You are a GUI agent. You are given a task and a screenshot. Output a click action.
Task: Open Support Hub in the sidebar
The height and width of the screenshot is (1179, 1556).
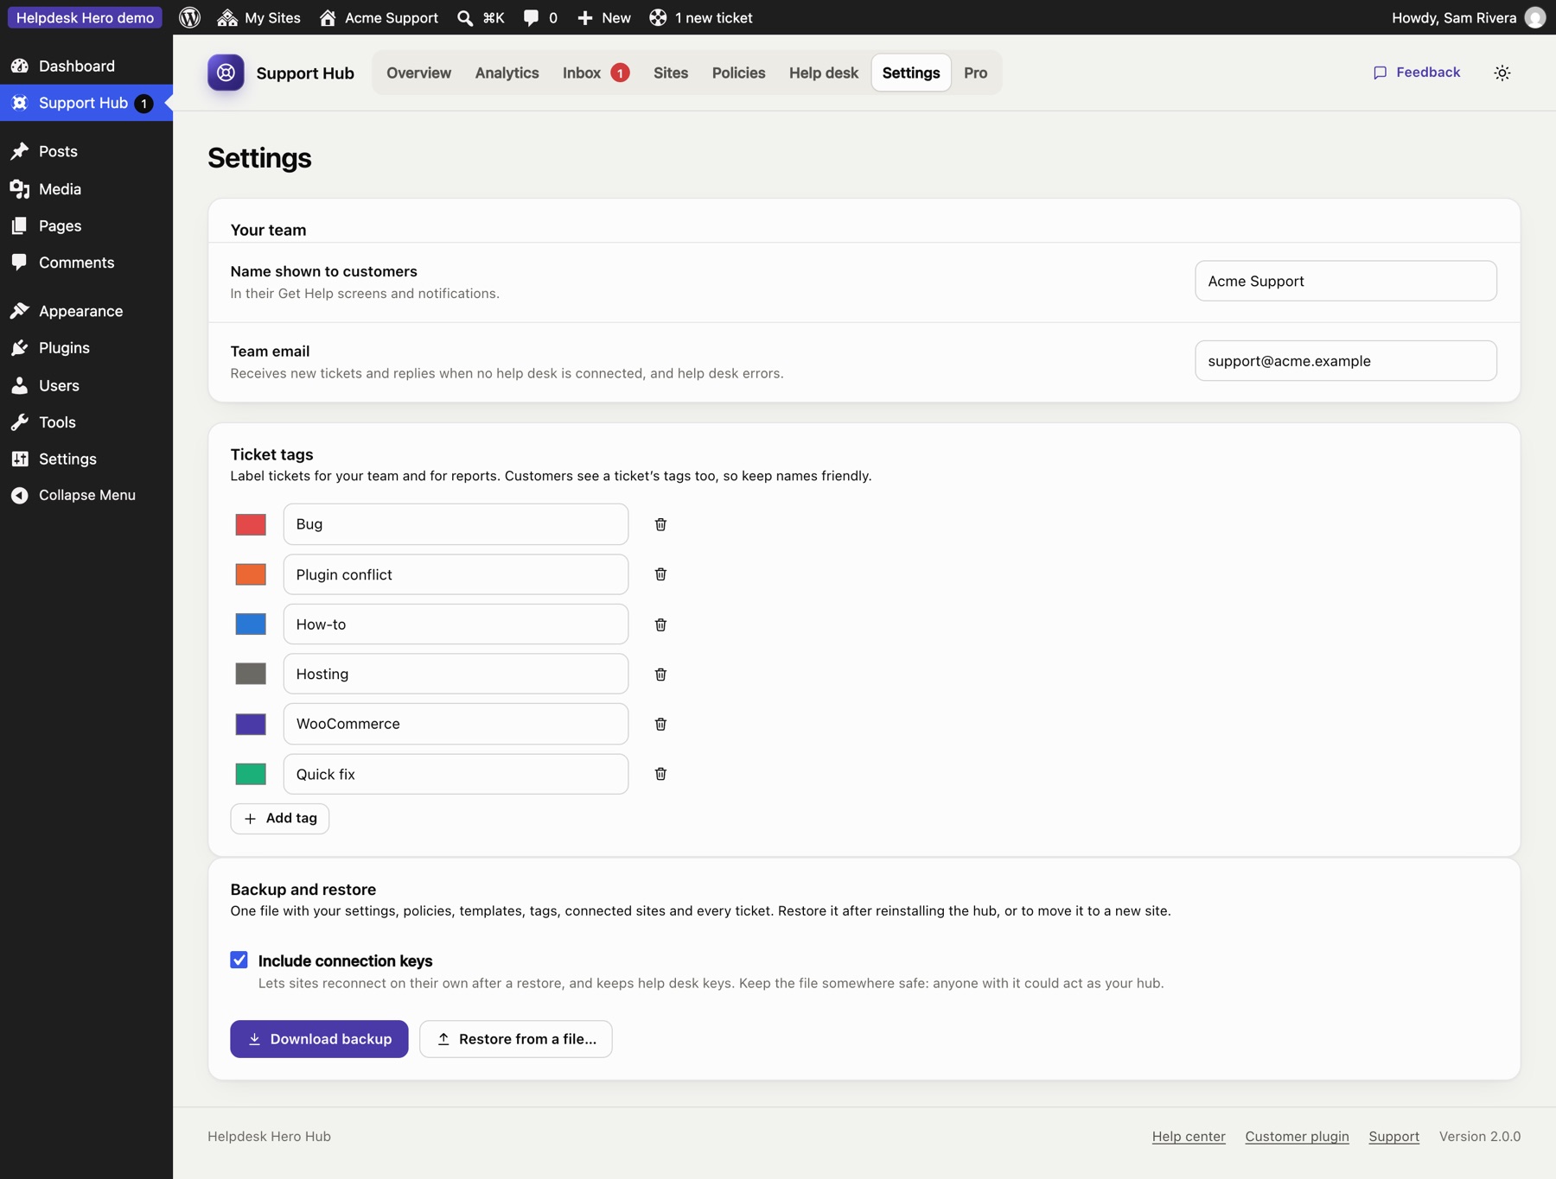(x=86, y=103)
